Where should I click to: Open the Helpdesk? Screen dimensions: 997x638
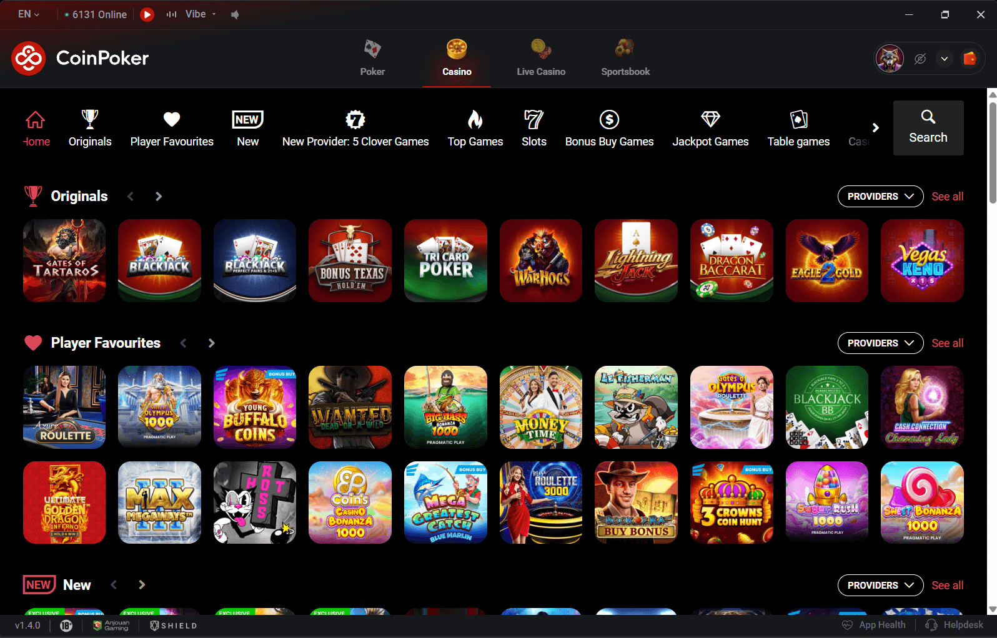tap(954, 625)
